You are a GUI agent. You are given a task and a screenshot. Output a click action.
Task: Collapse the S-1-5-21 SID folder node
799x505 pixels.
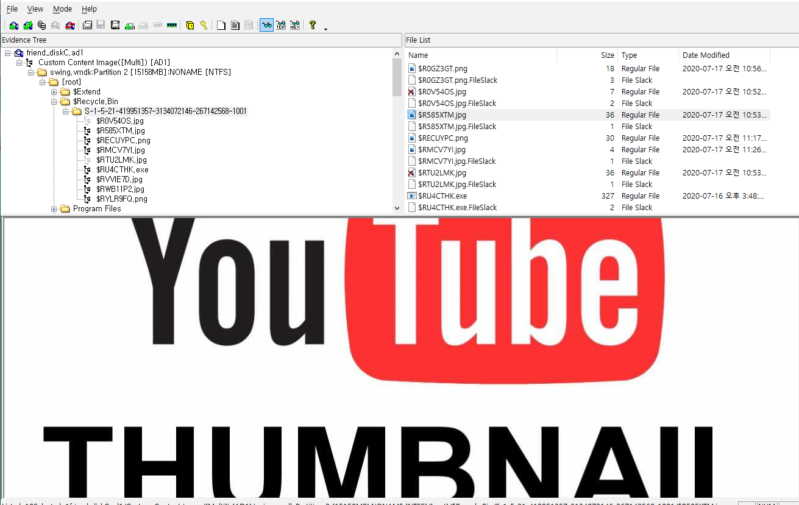(x=65, y=111)
